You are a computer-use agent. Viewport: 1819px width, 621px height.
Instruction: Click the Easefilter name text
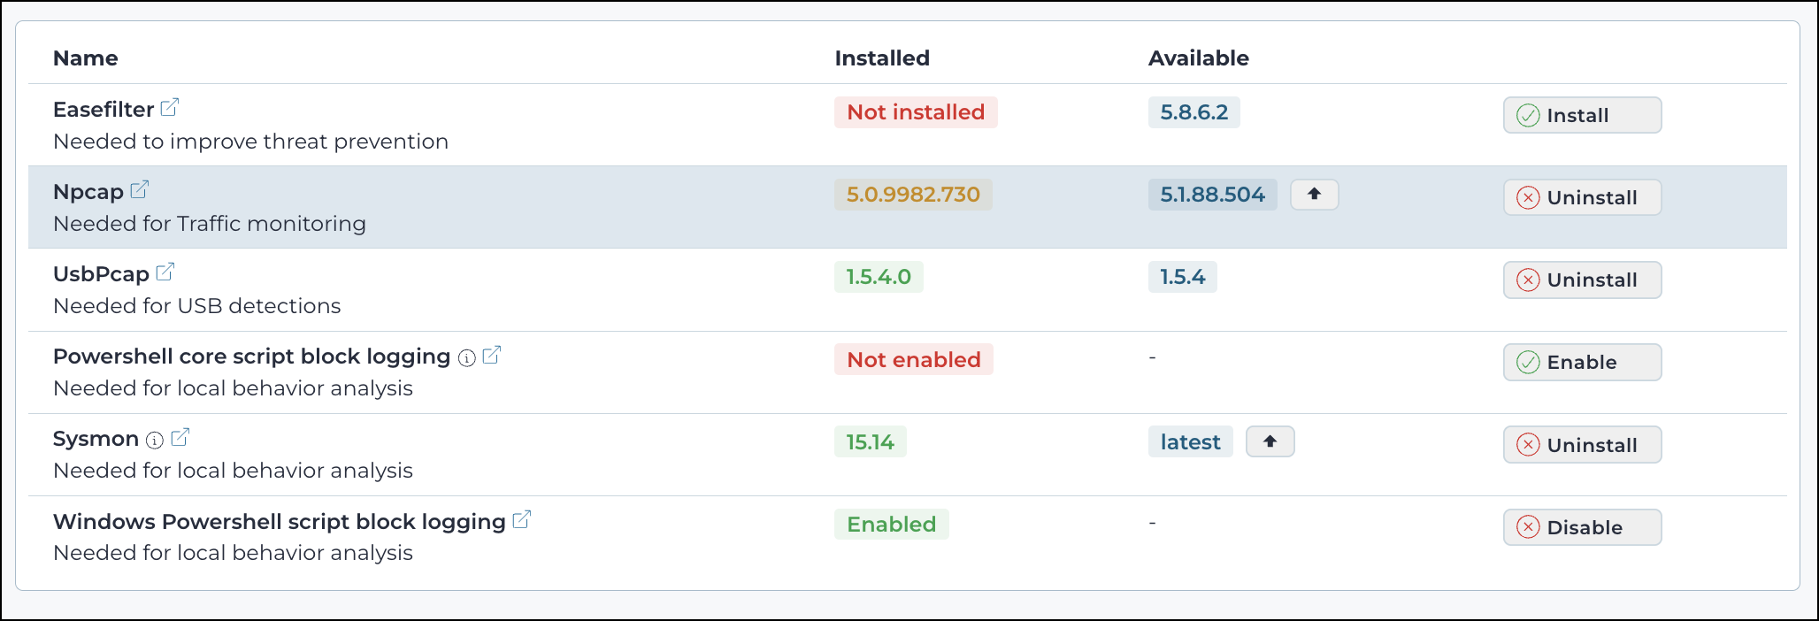tap(104, 110)
